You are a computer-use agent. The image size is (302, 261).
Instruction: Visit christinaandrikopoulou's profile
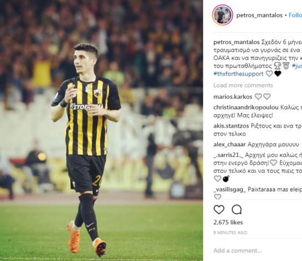pos(246,107)
